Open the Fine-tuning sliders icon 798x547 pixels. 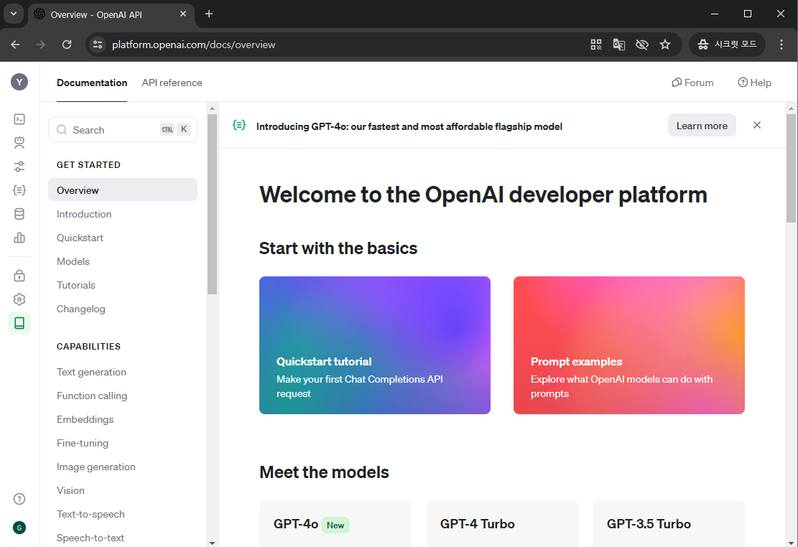click(19, 167)
